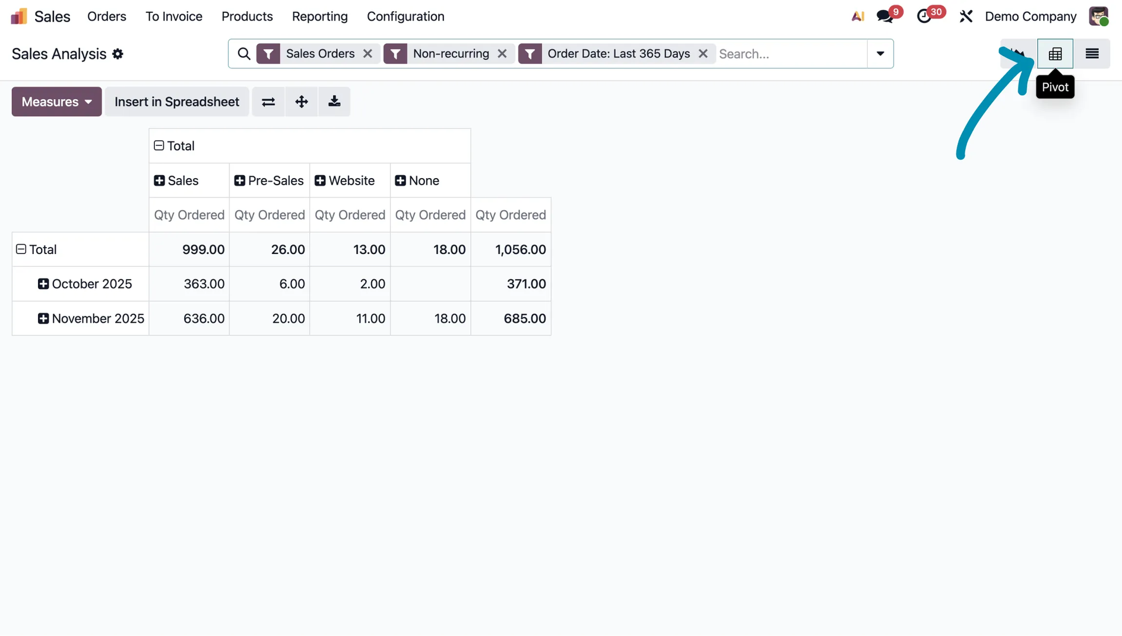Viewport: 1122px width, 636px height.
Task: Switch to List view
Action: pyautogui.click(x=1092, y=54)
